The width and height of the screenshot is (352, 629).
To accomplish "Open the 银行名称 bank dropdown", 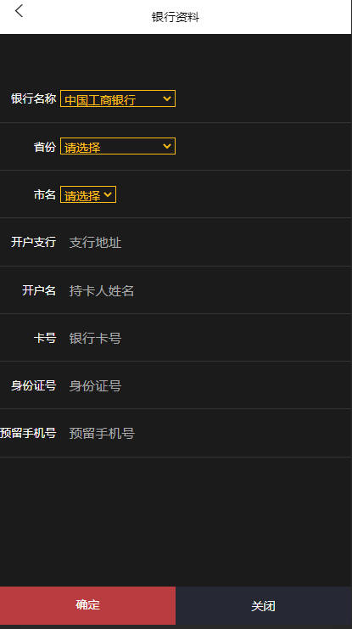I will (x=117, y=98).
